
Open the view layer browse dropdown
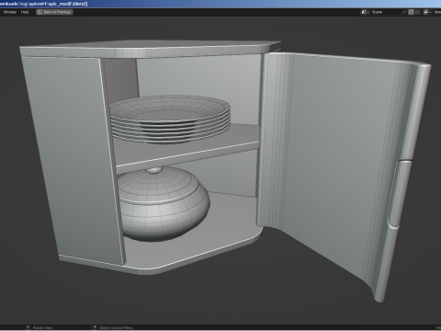click(x=427, y=12)
